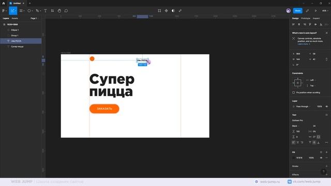Click Align right icon
This screenshot has width=331, height=186.
point(305,24)
